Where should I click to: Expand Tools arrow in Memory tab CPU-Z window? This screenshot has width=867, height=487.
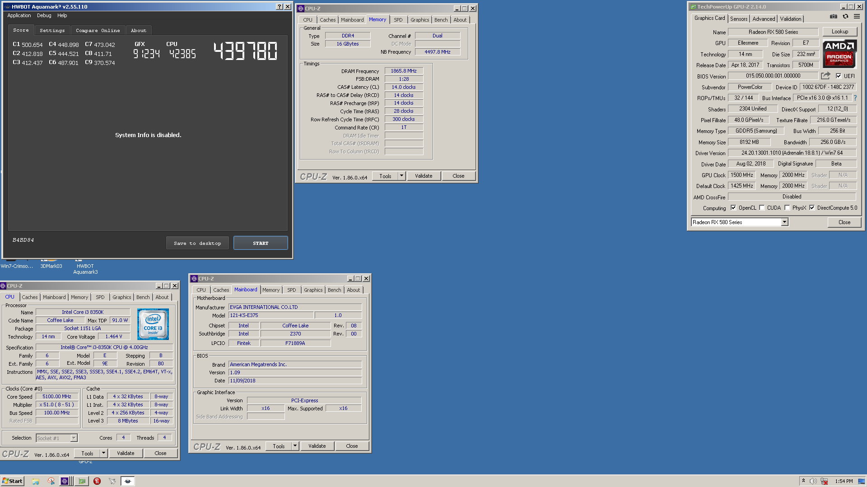coord(401,176)
